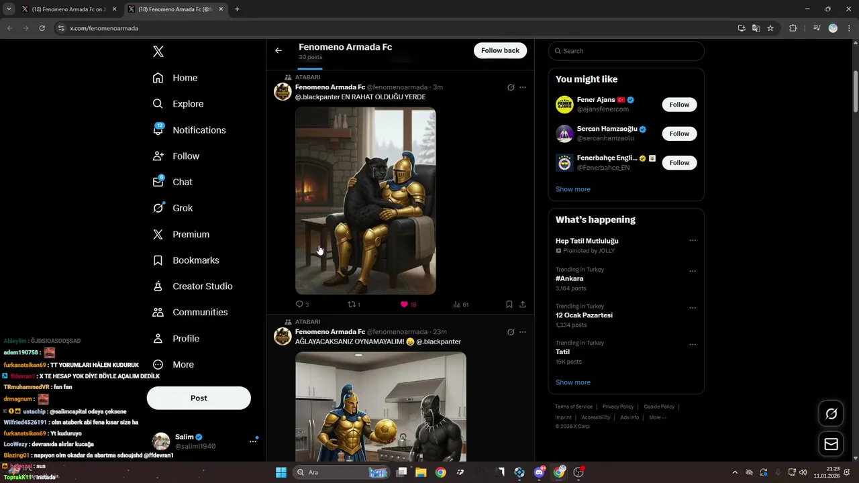This screenshot has width=859, height=483.
Task: Open Grok from the sidebar
Action: (x=172, y=208)
